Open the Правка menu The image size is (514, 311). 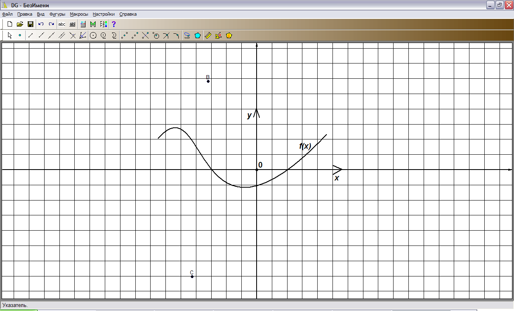(25, 14)
